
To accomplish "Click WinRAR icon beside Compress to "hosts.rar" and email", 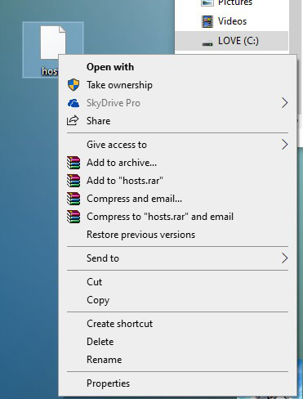I will [74, 217].
